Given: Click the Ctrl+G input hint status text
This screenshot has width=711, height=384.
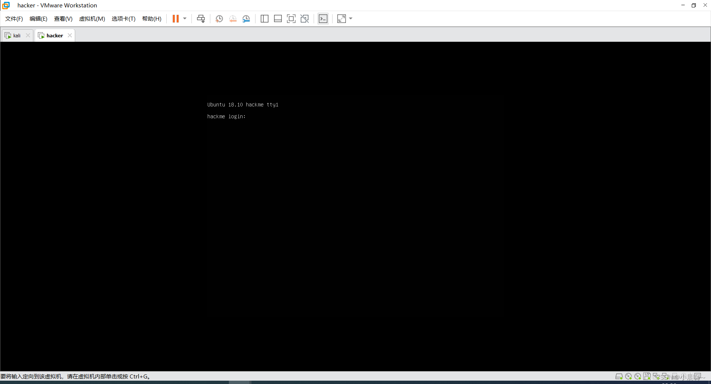Looking at the screenshot, I should coord(75,376).
